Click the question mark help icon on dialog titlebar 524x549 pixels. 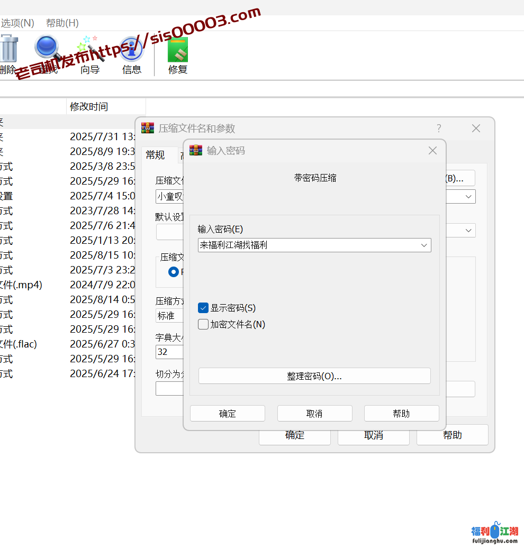pyautogui.click(x=439, y=128)
